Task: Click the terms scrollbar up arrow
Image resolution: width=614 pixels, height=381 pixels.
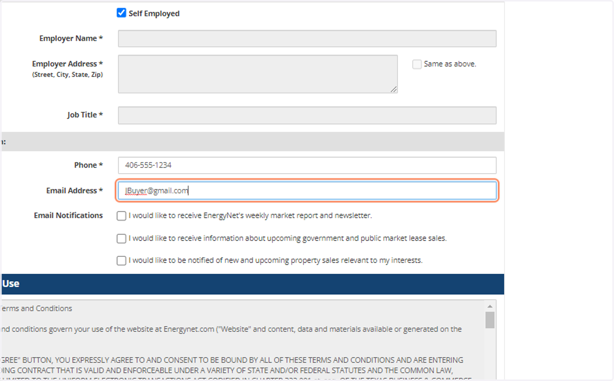Action: [x=490, y=305]
